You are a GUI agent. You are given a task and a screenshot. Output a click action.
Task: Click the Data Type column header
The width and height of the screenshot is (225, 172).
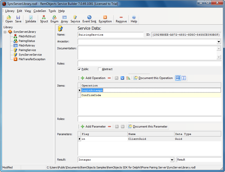pyautogui.click(x=198, y=134)
